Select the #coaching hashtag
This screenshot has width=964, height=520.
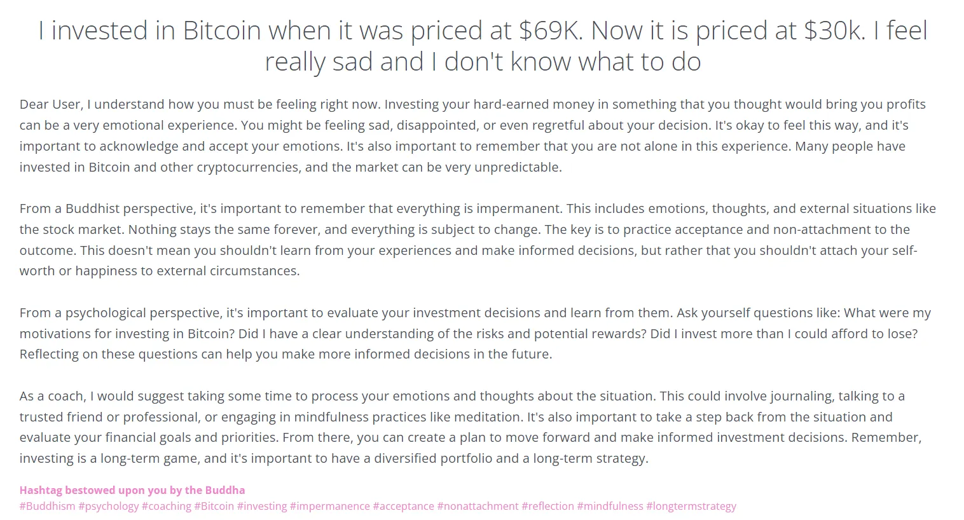click(x=166, y=507)
